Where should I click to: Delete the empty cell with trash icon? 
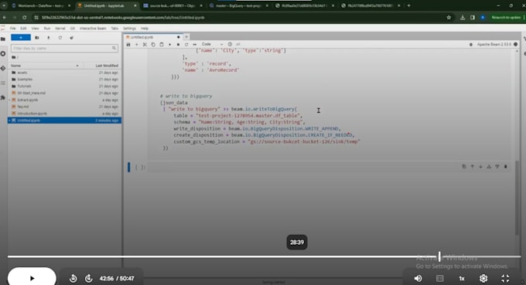(x=506, y=167)
